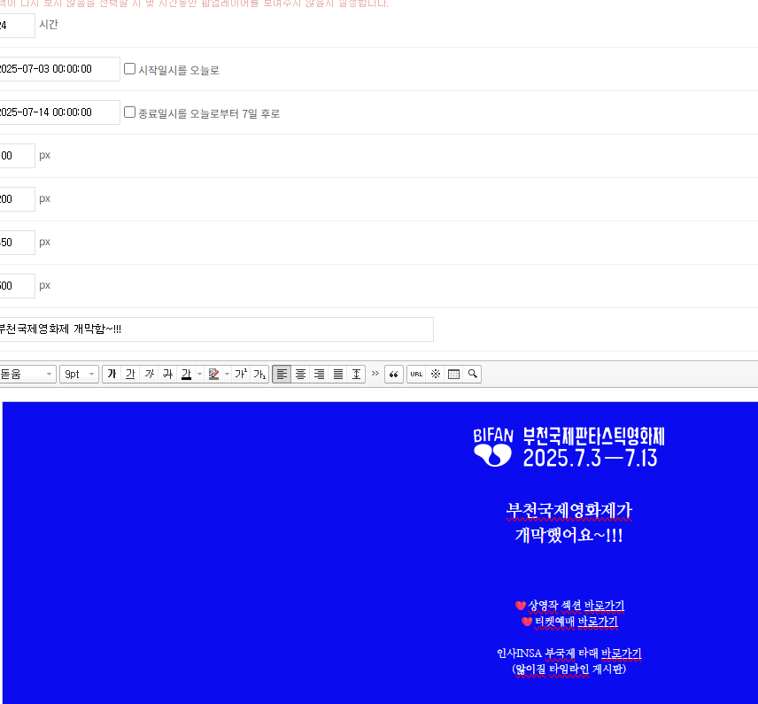Viewport: 758px width, 704px height.
Task: Insert a blockquote
Action: [394, 375]
